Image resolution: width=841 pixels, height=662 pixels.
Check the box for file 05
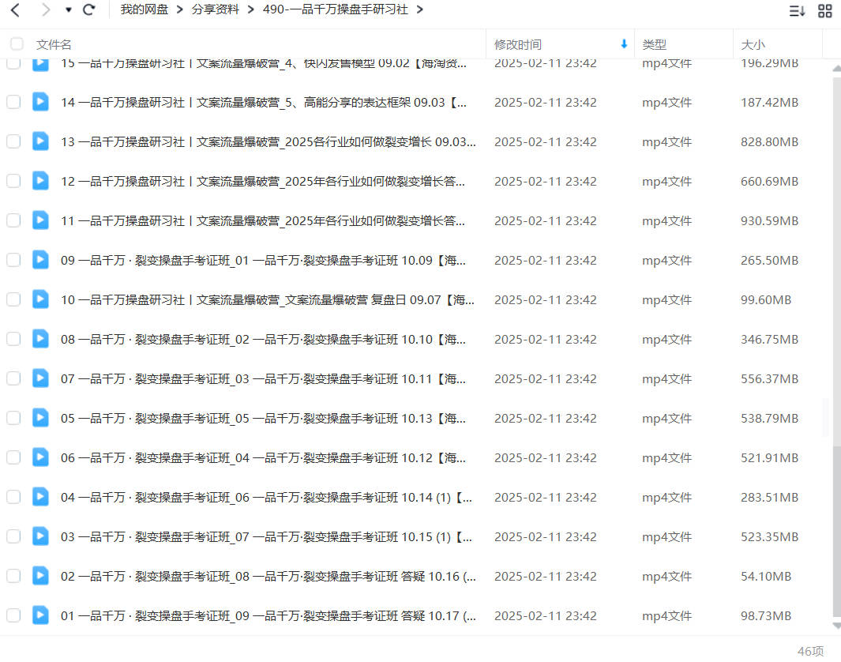(13, 418)
